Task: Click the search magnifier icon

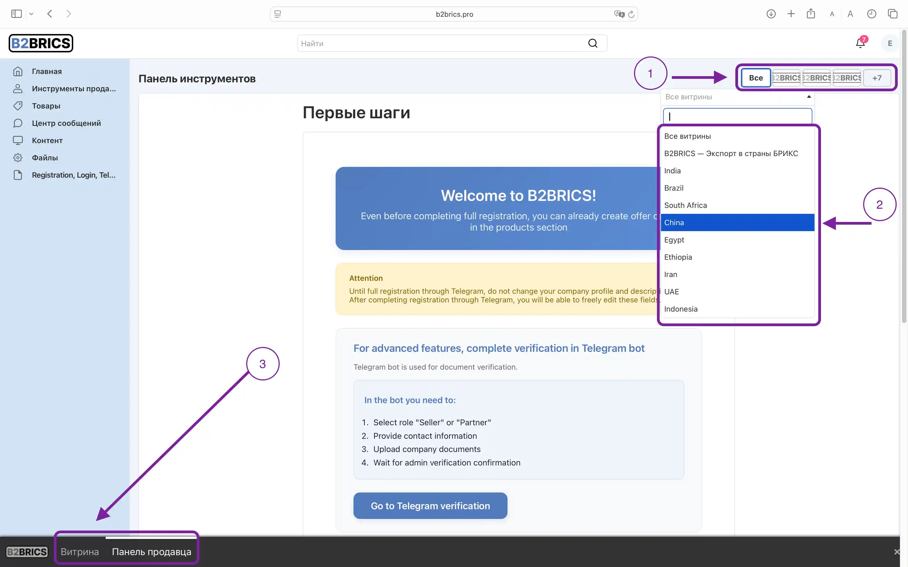Action: tap(593, 43)
